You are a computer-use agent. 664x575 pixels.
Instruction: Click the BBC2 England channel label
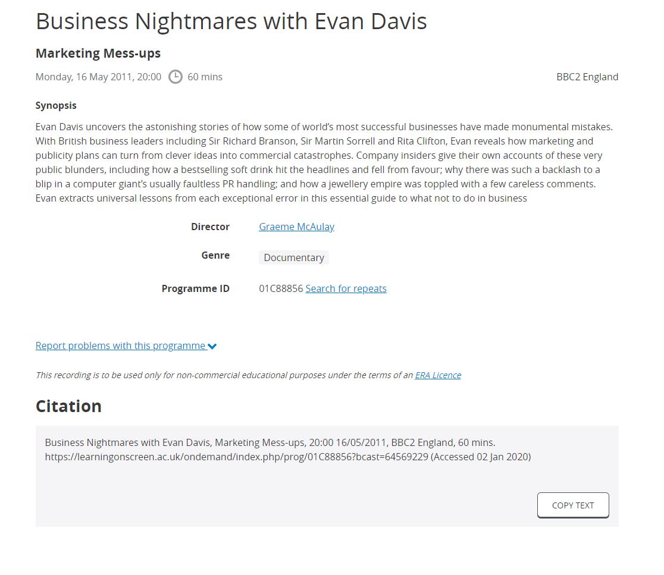587,77
